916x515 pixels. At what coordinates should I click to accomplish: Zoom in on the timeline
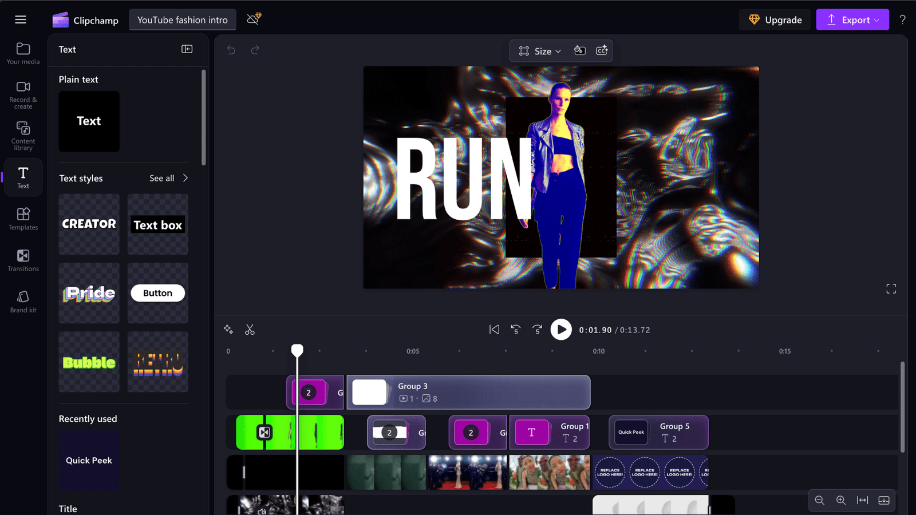pos(841,500)
